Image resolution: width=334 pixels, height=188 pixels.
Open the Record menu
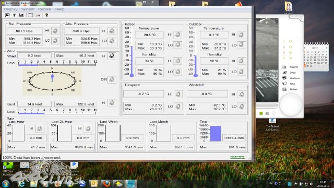click(45, 9)
